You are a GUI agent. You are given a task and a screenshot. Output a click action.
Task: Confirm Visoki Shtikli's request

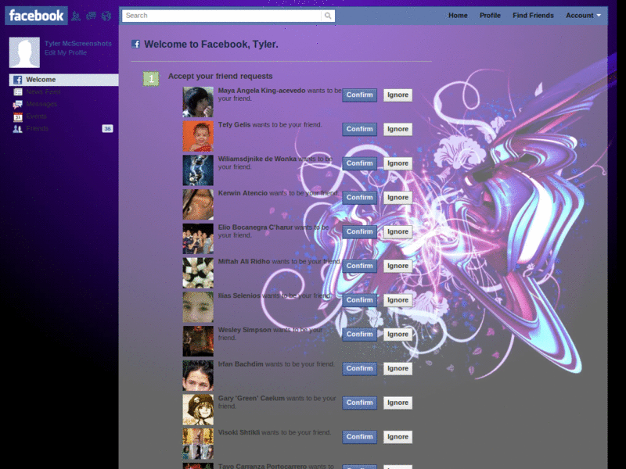pyautogui.click(x=359, y=437)
